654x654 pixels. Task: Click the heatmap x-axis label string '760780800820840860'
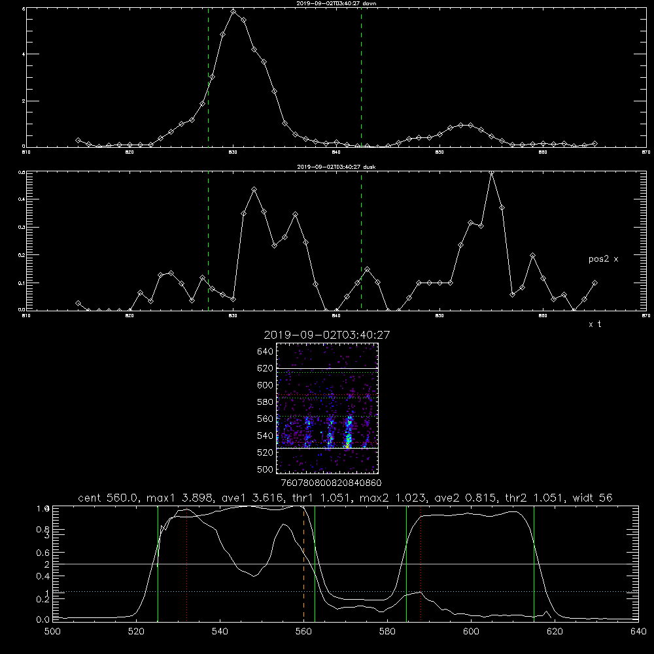(x=331, y=483)
